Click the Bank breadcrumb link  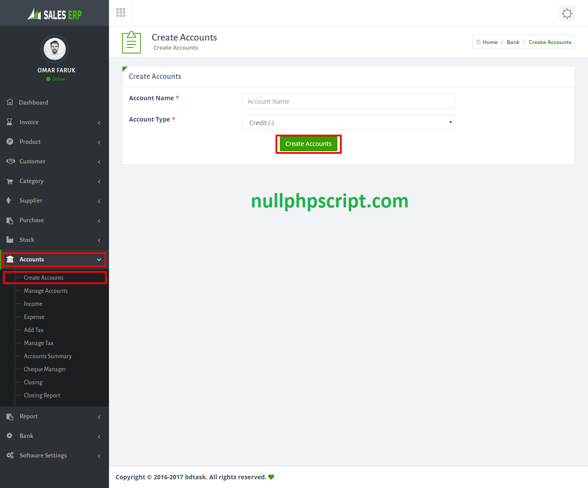click(513, 42)
